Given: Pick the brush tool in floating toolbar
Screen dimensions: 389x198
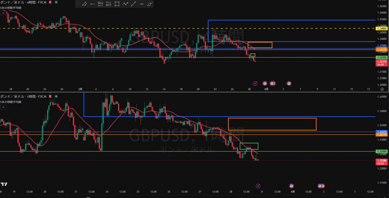Looking at the screenshot, I should click(x=150, y=4).
